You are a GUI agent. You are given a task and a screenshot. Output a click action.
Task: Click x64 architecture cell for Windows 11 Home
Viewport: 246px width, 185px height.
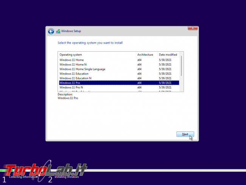(x=139, y=60)
